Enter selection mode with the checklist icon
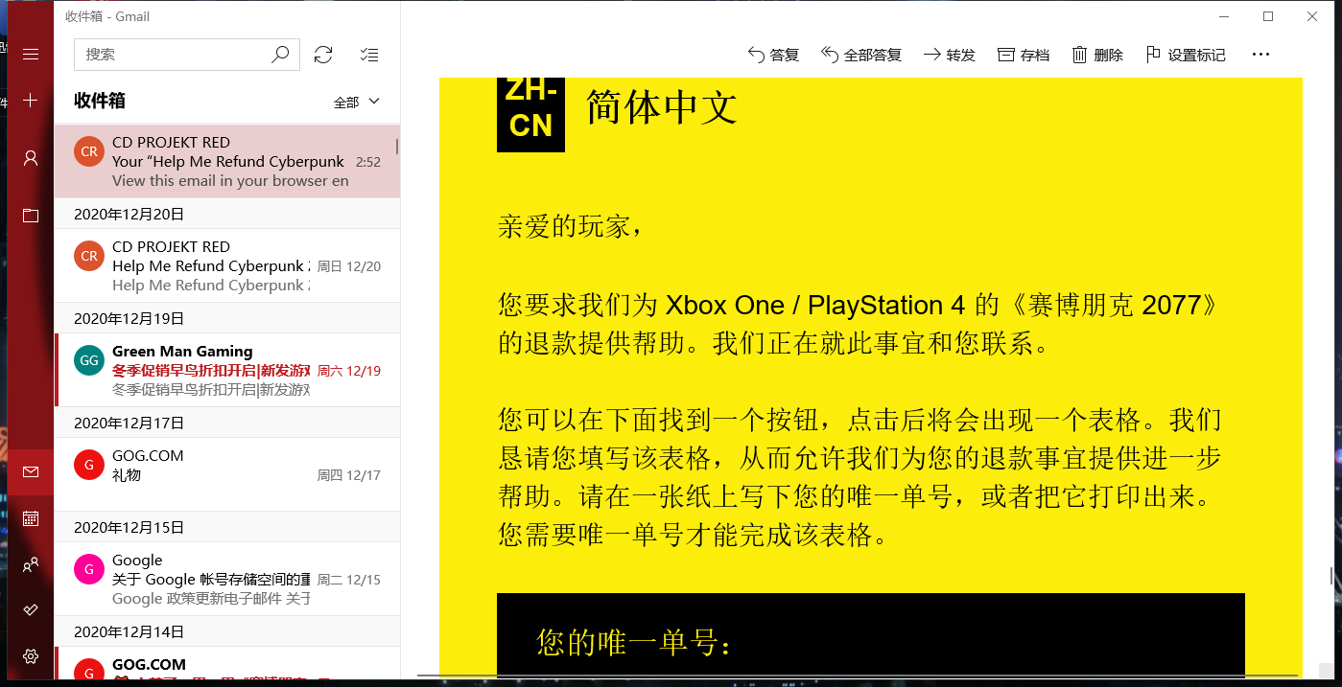 [369, 55]
